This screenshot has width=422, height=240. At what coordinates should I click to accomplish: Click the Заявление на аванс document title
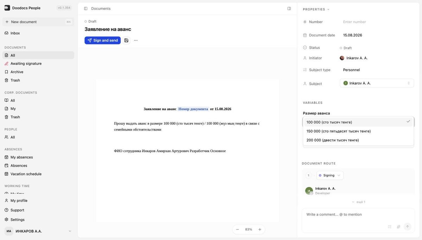[x=108, y=29]
